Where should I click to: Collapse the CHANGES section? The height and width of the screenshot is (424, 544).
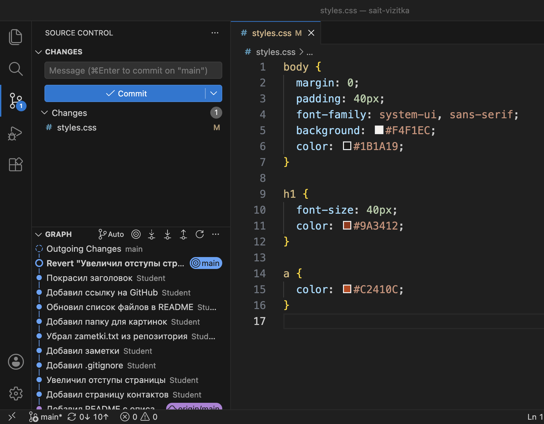pos(38,52)
